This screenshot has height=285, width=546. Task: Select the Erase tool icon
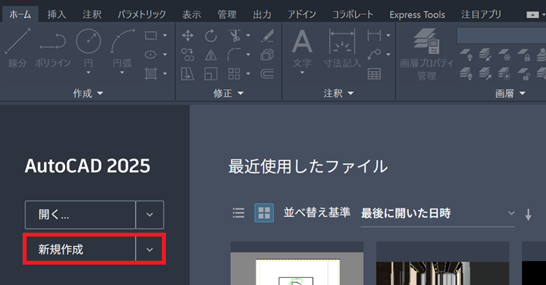[x=267, y=35]
